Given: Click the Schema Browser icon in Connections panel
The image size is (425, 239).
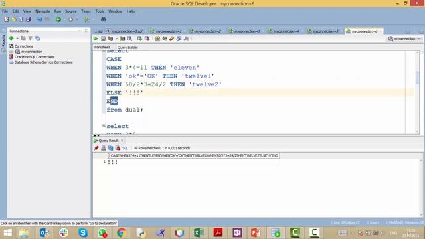Looking at the screenshot, I should coord(37,39).
